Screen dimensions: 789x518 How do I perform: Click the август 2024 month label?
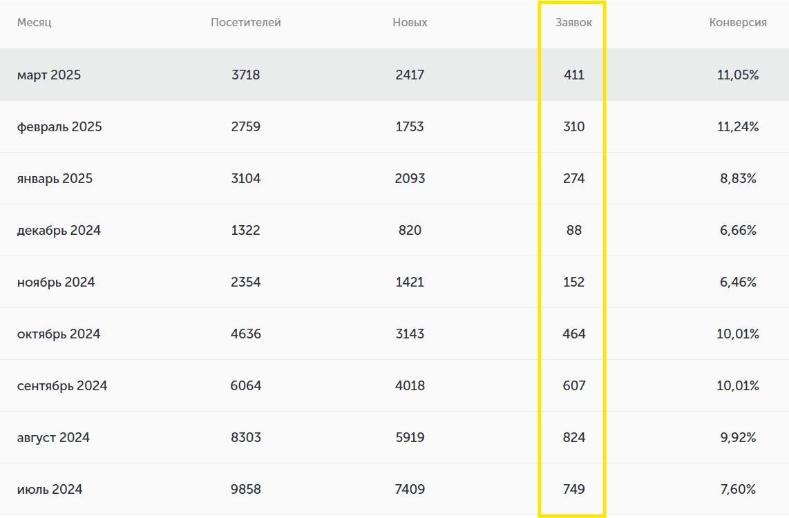(53, 437)
